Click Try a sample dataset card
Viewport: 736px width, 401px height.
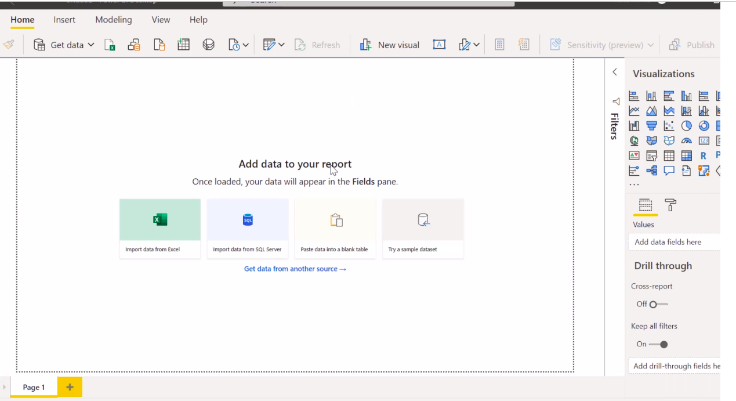[423, 229]
